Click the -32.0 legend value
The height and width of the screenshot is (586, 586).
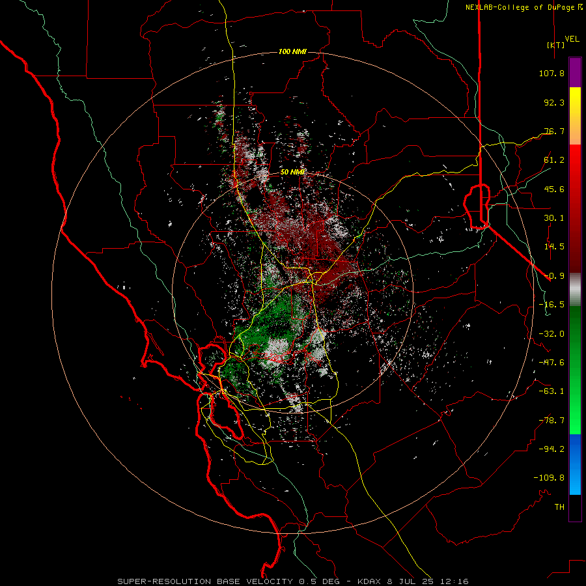(x=551, y=334)
